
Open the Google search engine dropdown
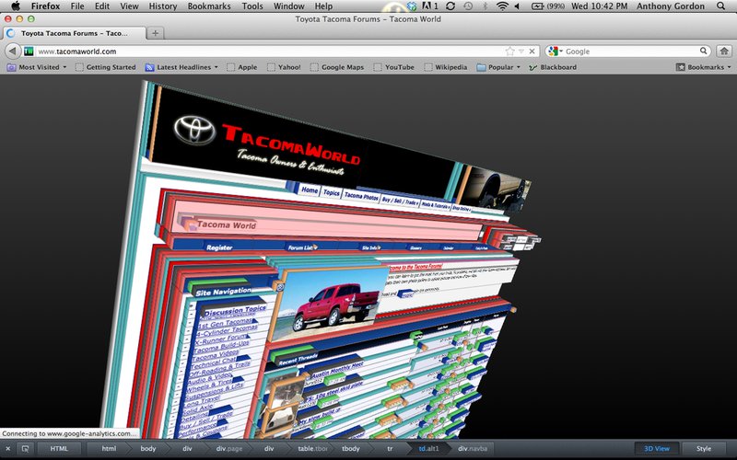click(556, 52)
